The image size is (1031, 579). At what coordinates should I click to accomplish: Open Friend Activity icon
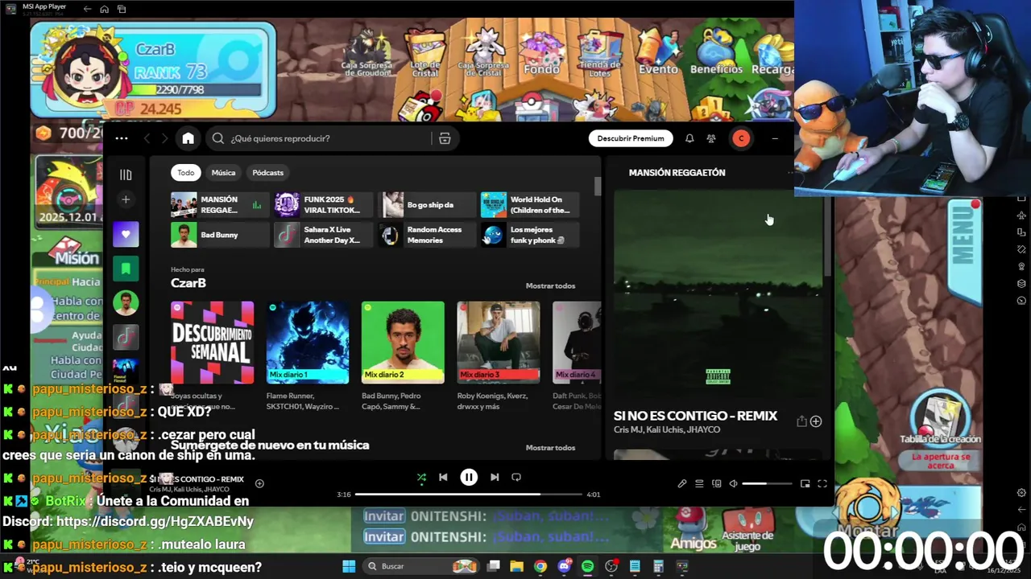pos(711,138)
